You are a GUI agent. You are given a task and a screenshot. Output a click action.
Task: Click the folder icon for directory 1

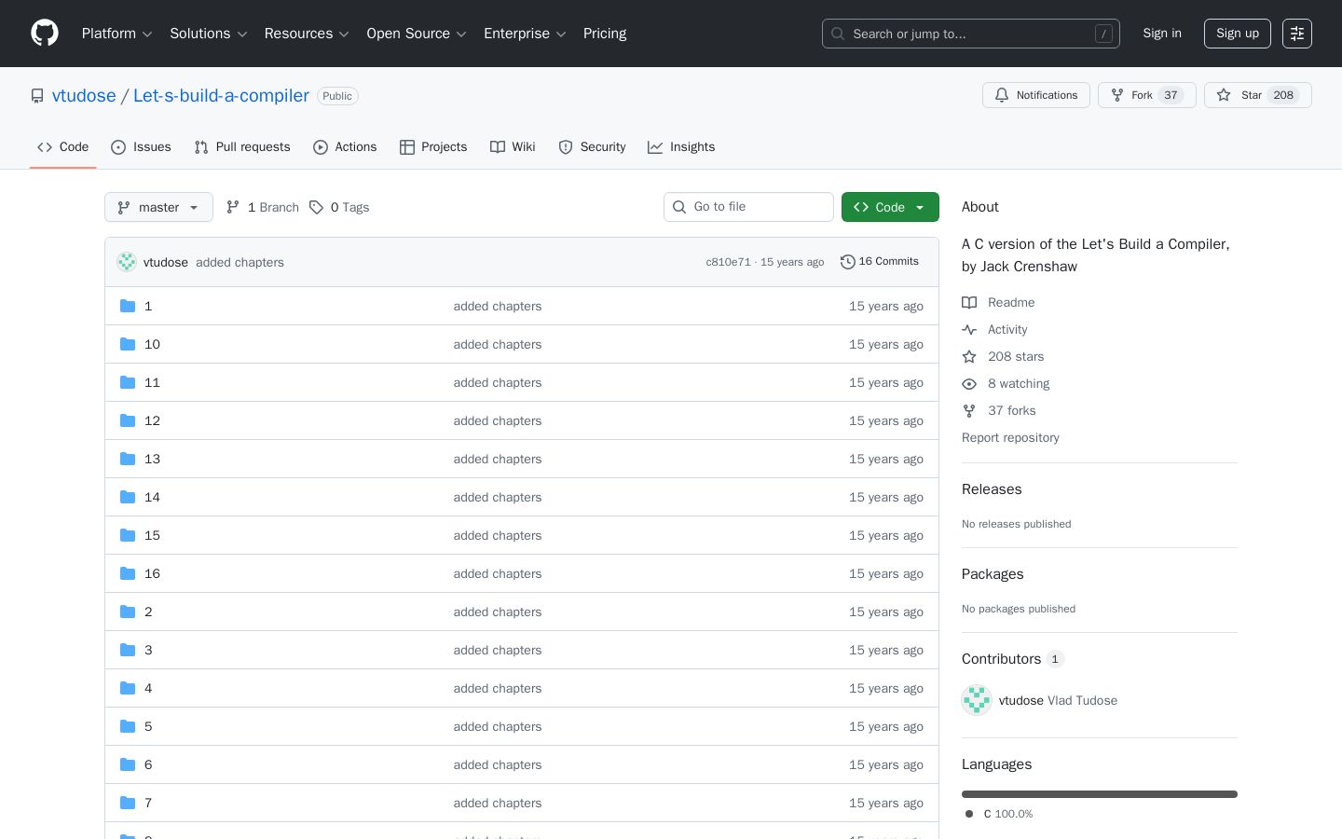pyautogui.click(x=128, y=306)
